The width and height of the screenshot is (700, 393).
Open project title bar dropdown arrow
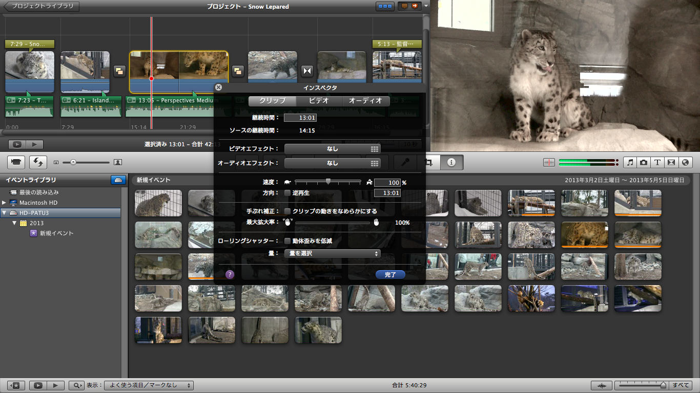click(x=426, y=7)
